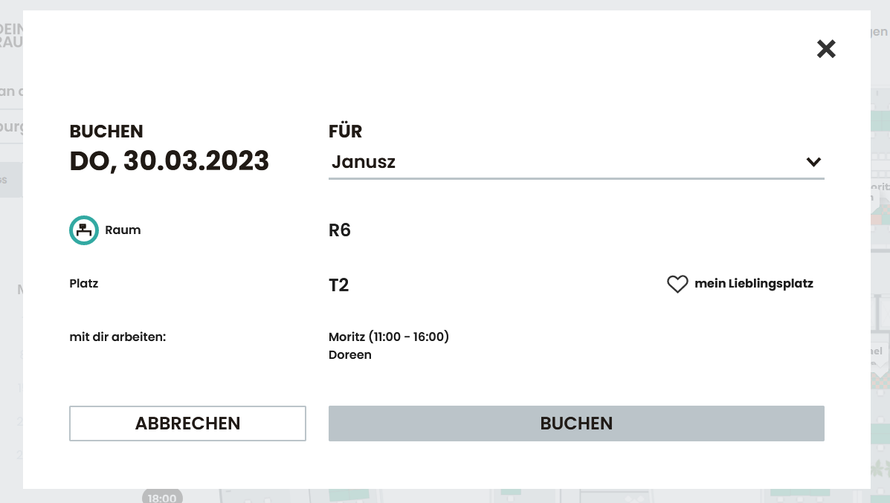Click the 18:00 time badge
Image resolution: width=890 pixels, height=503 pixels.
pyautogui.click(x=162, y=497)
